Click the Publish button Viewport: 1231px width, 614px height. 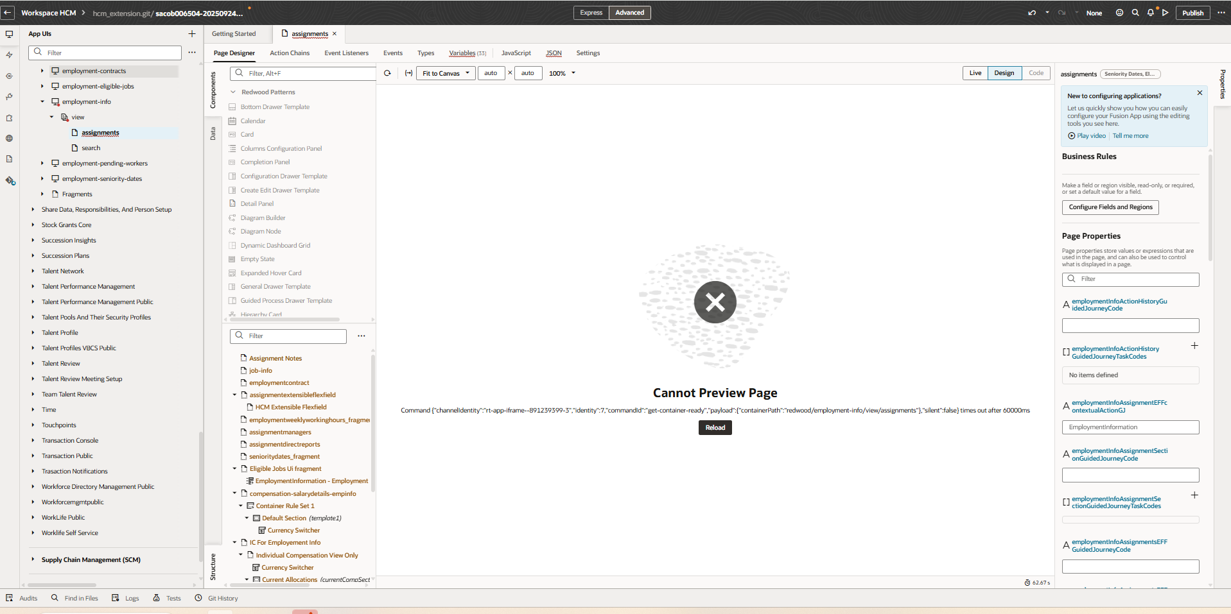[1193, 13]
